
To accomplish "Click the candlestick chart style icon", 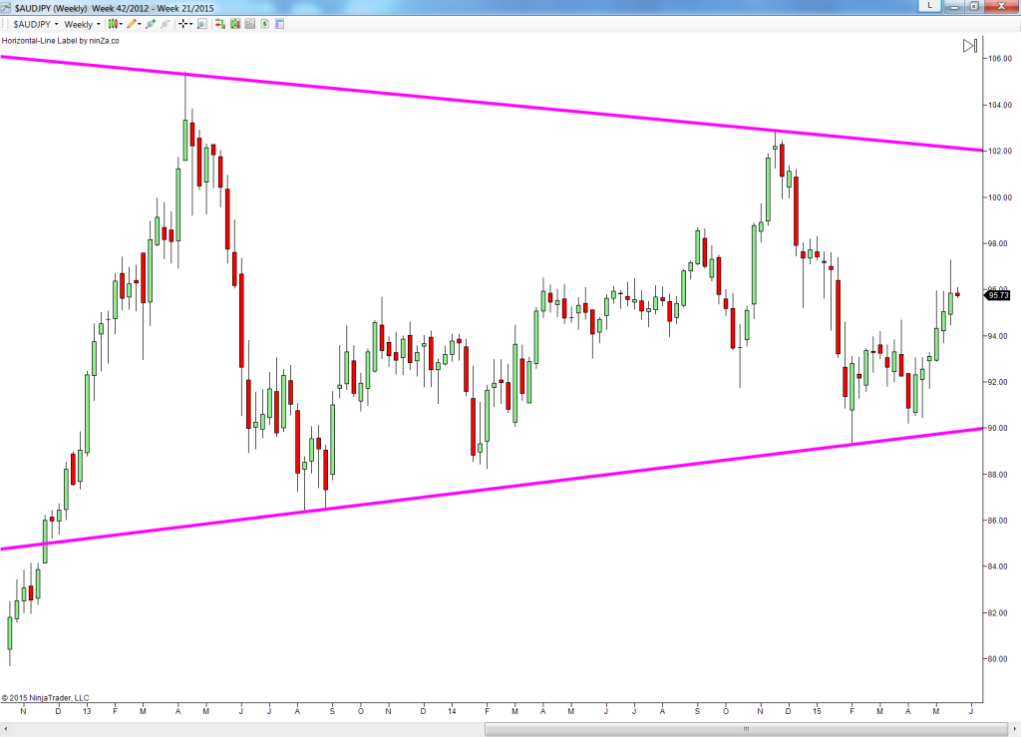I will (113, 24).
